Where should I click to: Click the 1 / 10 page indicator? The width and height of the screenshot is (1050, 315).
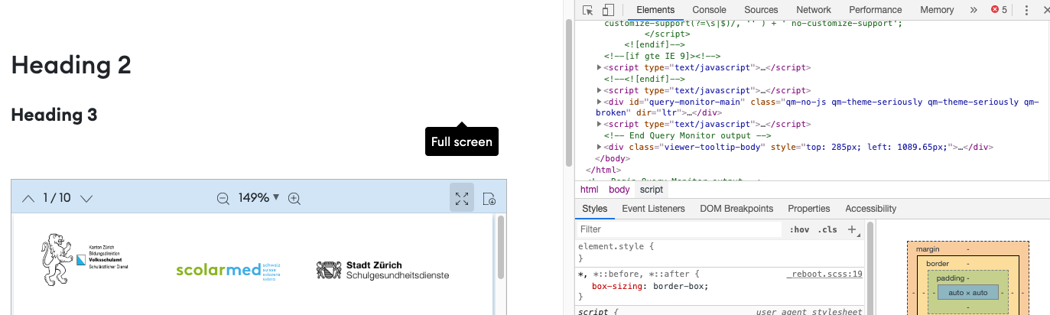(57, 198)
